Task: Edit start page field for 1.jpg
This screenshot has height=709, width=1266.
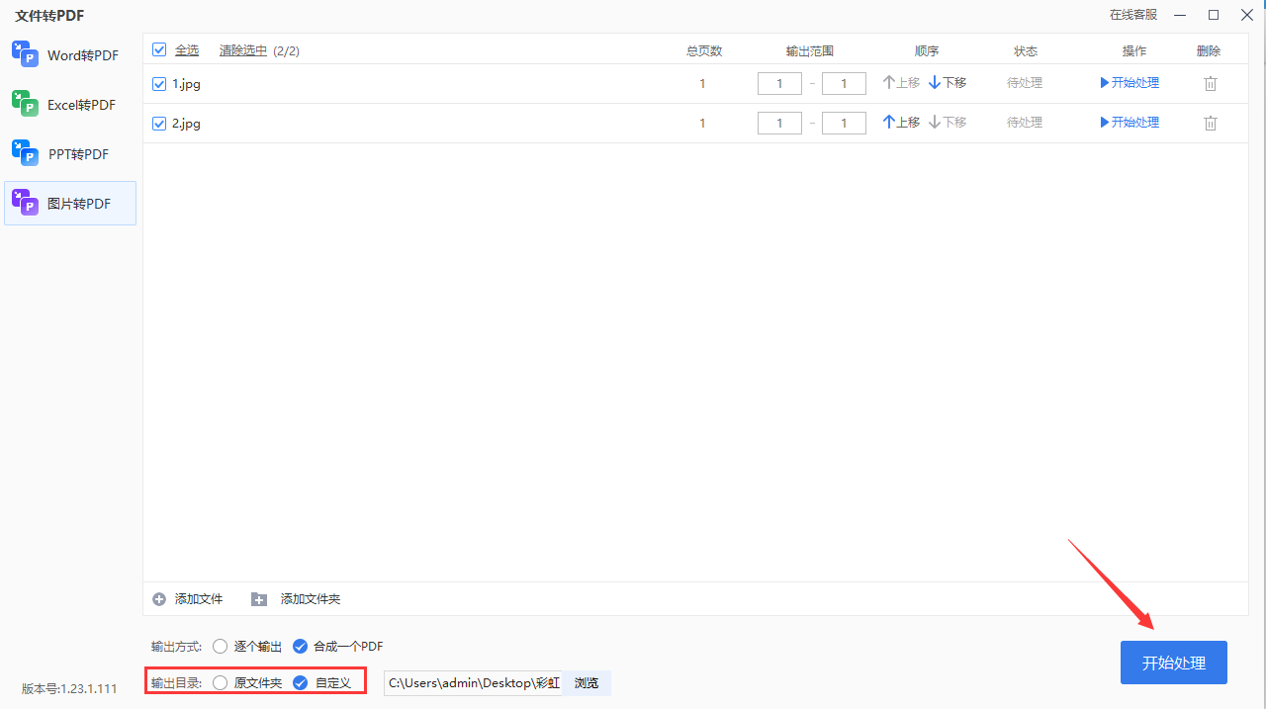Action: coord(779,84)
